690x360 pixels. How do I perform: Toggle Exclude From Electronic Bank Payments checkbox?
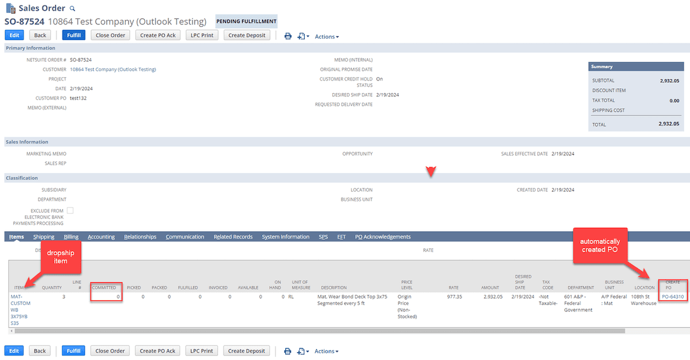(x=70, y=210)
